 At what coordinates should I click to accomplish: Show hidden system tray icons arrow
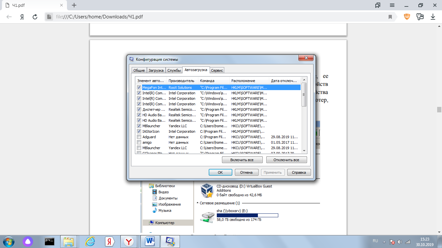(x=384, y=242)
